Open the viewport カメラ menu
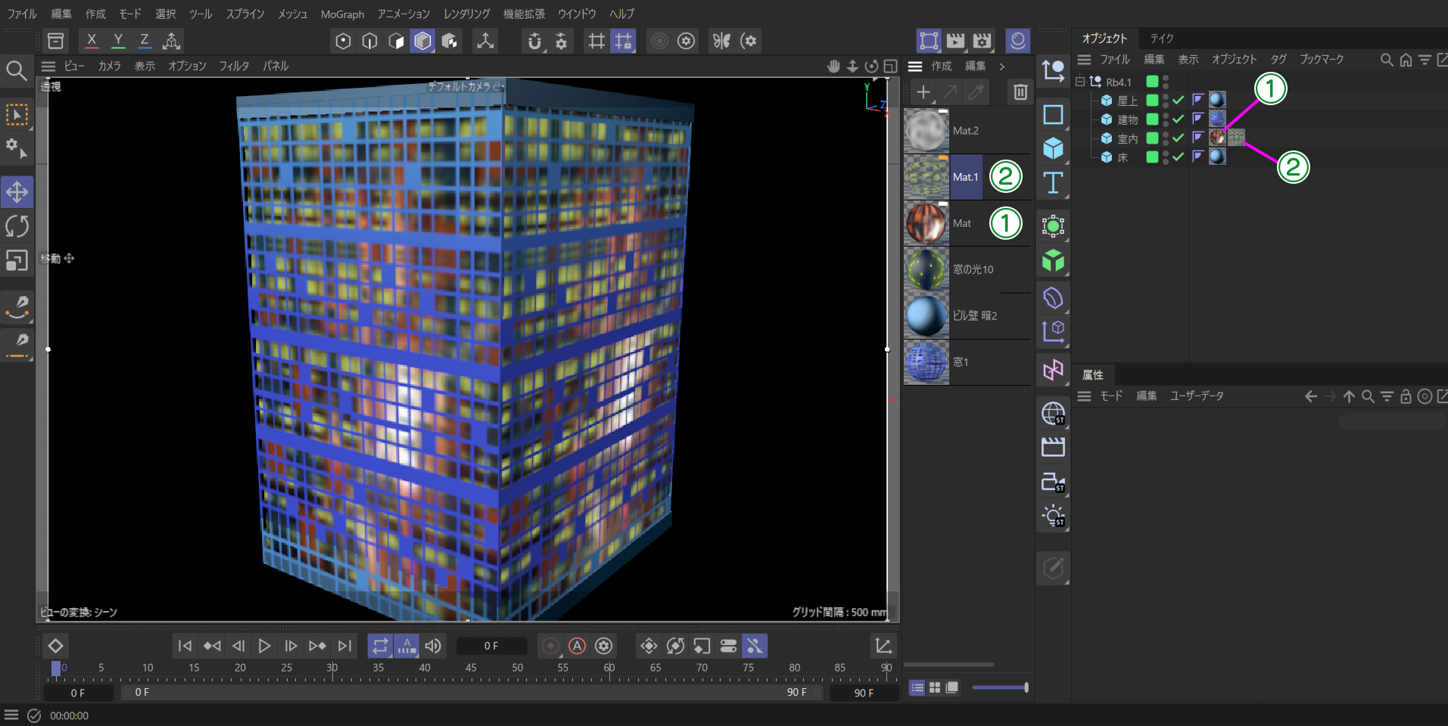Viewport: 1448px width, 726px height. pyautogui.click(x=109, y=67)
